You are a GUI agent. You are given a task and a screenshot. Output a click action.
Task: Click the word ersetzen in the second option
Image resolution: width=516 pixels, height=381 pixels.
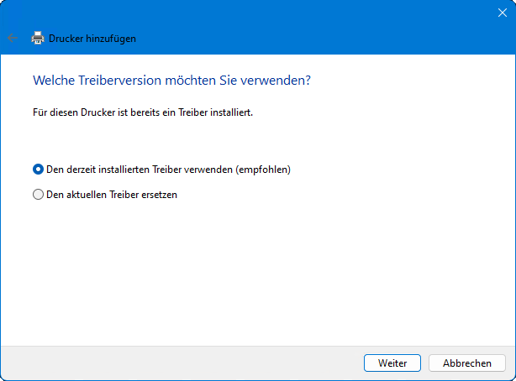tap(158, 195)
